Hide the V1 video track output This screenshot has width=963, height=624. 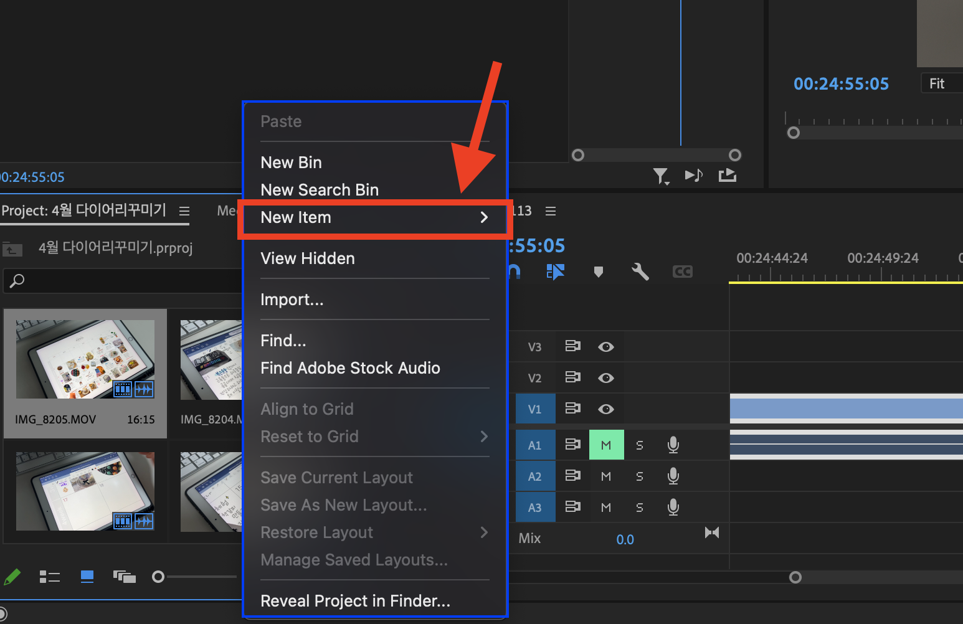pos(606,409)
